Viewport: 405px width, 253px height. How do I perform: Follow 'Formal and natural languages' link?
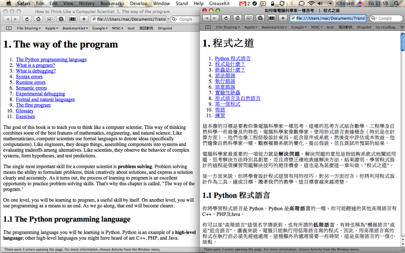45,99
